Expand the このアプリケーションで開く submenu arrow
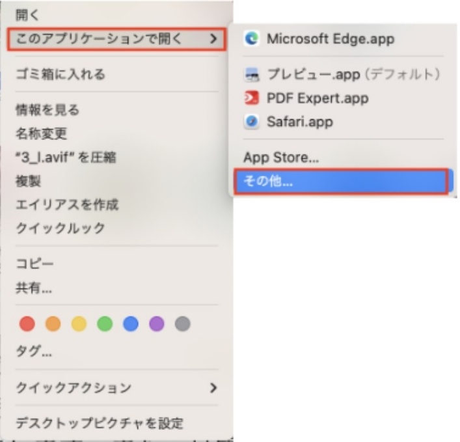This screenshot has height=442, width=460. (213, 39)
